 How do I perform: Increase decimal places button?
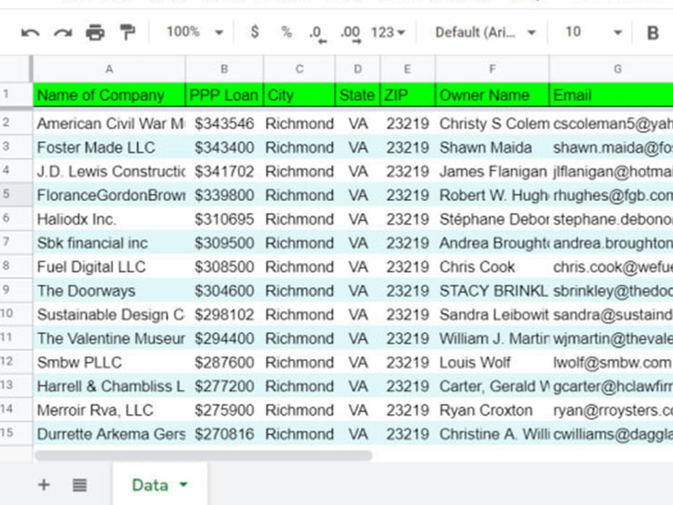coord(350,33)
